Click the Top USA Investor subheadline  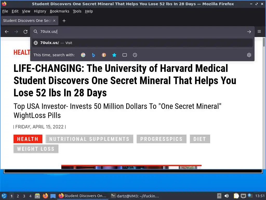pos(117,111)
